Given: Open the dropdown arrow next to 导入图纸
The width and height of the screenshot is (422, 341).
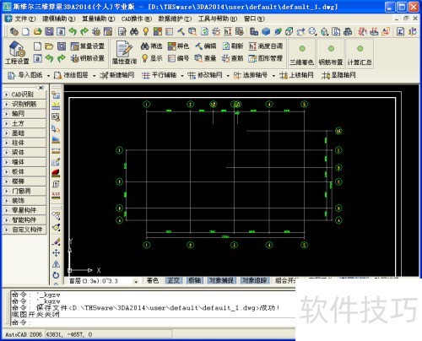Looking at the screenshot, I should coord(48,75).
